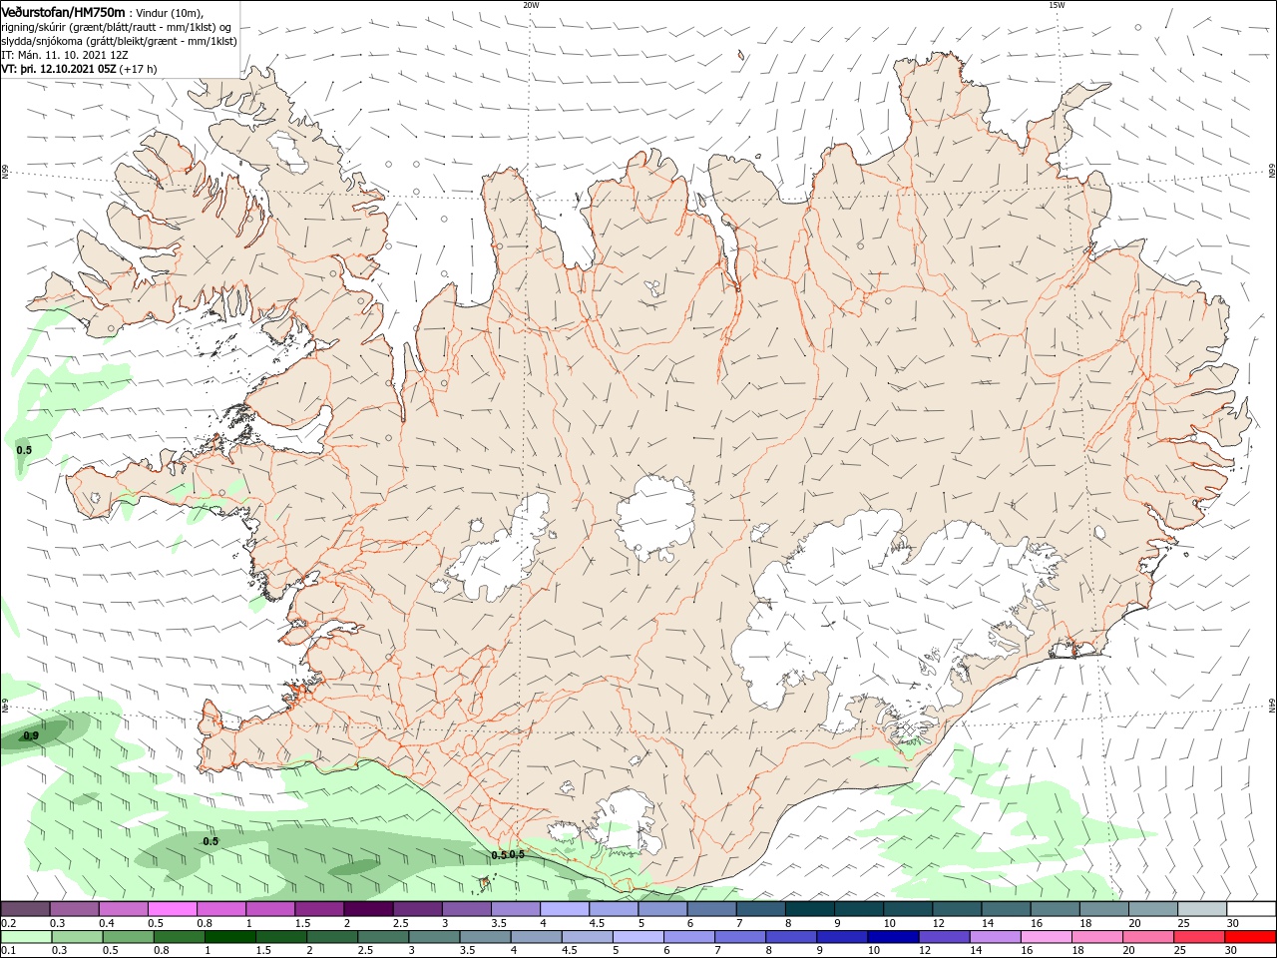Pick white upper-row swatch above 30
The width and height of the screenshot is (1277, 958).
pyautogui.click(x=1250, y=909)
